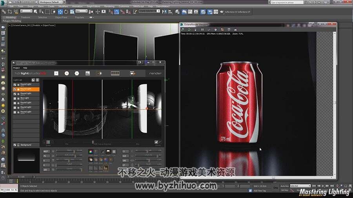This screenshot has height=198, width=353.
Task: Open the Selected key filter dropdown
Action: tap(300, 186)
